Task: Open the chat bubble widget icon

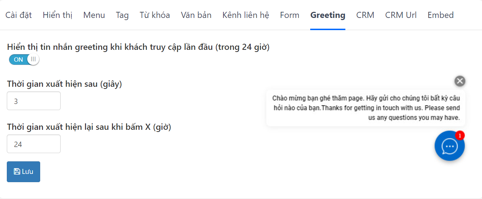Action: coord(449,146)
